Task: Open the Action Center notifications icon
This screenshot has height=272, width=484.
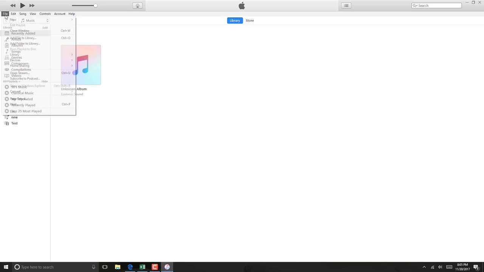Action: (x=476, y=267)
